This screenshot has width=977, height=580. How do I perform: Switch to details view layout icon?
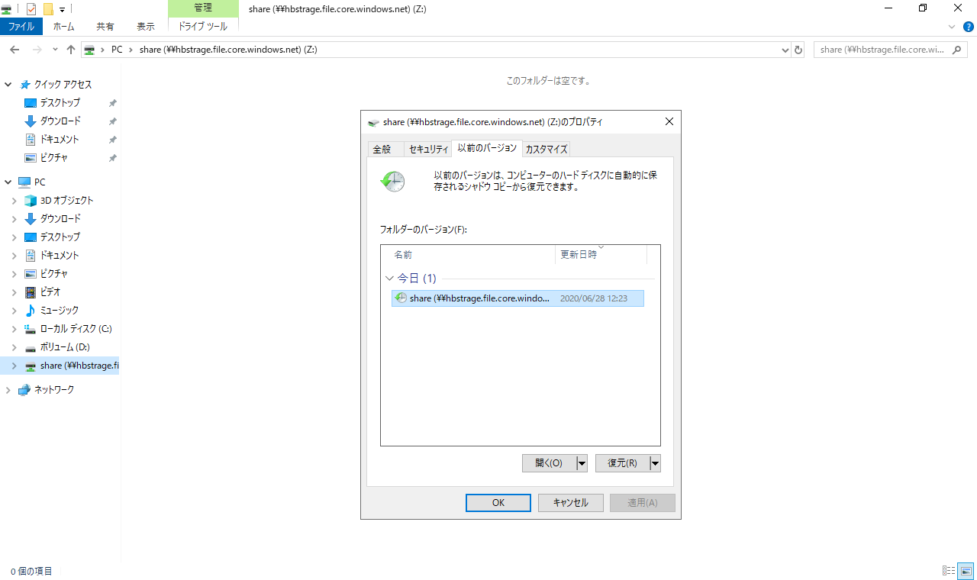950,571
